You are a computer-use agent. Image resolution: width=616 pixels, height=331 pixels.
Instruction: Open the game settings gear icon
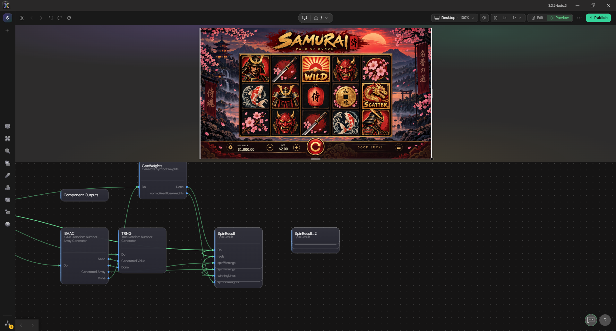coord(230,148)
